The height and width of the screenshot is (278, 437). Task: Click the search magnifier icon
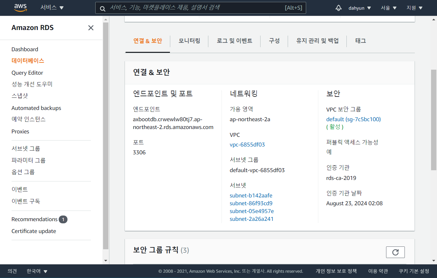tap(102, 8)
